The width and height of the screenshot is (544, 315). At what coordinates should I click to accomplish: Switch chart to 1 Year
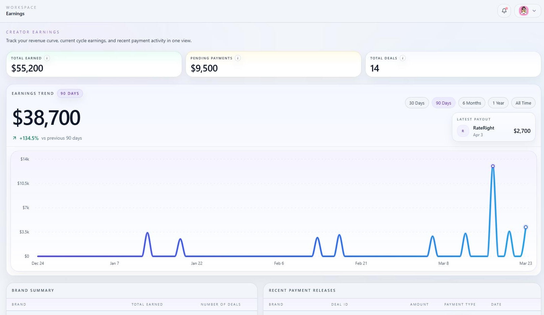(498, 103)
